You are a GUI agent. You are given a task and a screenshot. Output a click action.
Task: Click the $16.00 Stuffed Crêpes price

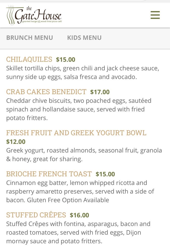tap(79, 215)
